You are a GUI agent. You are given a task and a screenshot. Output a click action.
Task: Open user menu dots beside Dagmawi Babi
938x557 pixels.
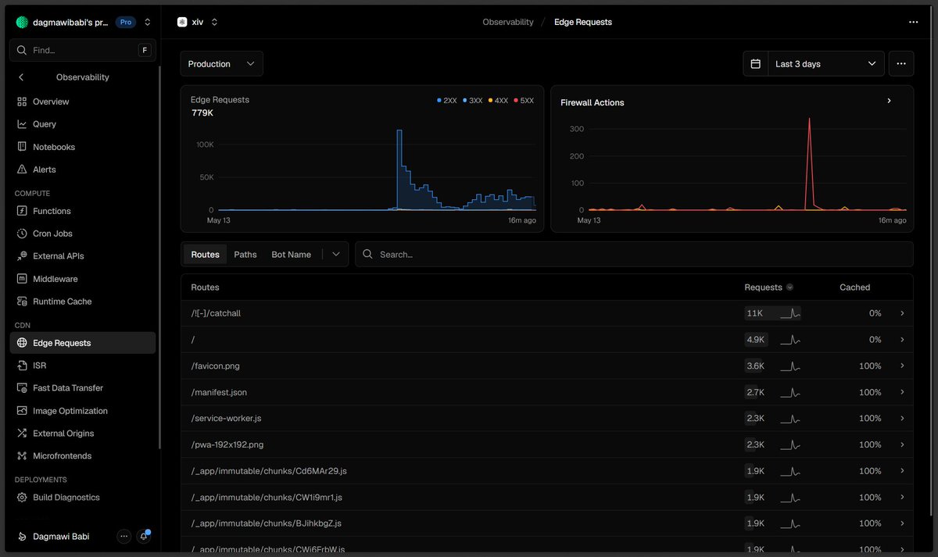click(124, 537)
